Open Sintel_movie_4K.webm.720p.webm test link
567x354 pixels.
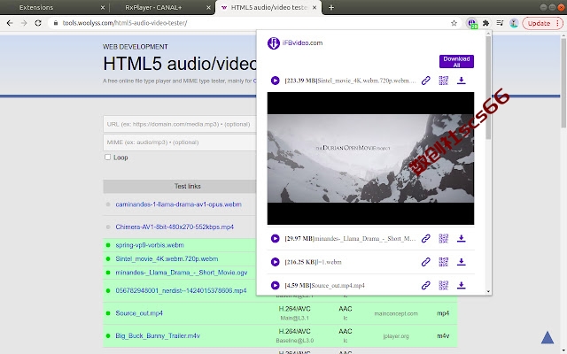coord(167,258)
